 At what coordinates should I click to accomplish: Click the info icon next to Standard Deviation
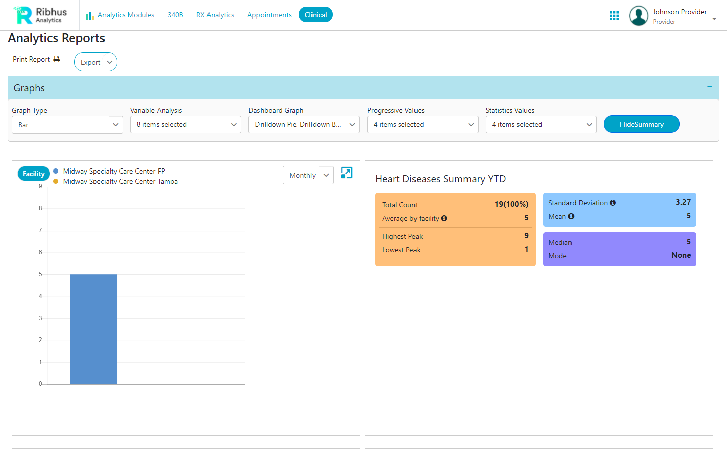pos(613,202)
